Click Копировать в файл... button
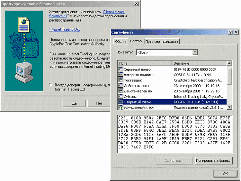 214,160
